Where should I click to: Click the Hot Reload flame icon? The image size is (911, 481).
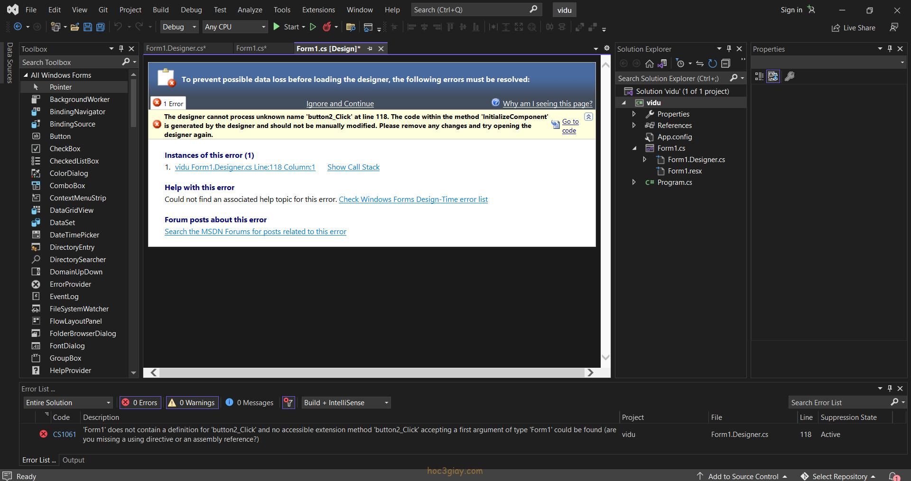[326, 27]
